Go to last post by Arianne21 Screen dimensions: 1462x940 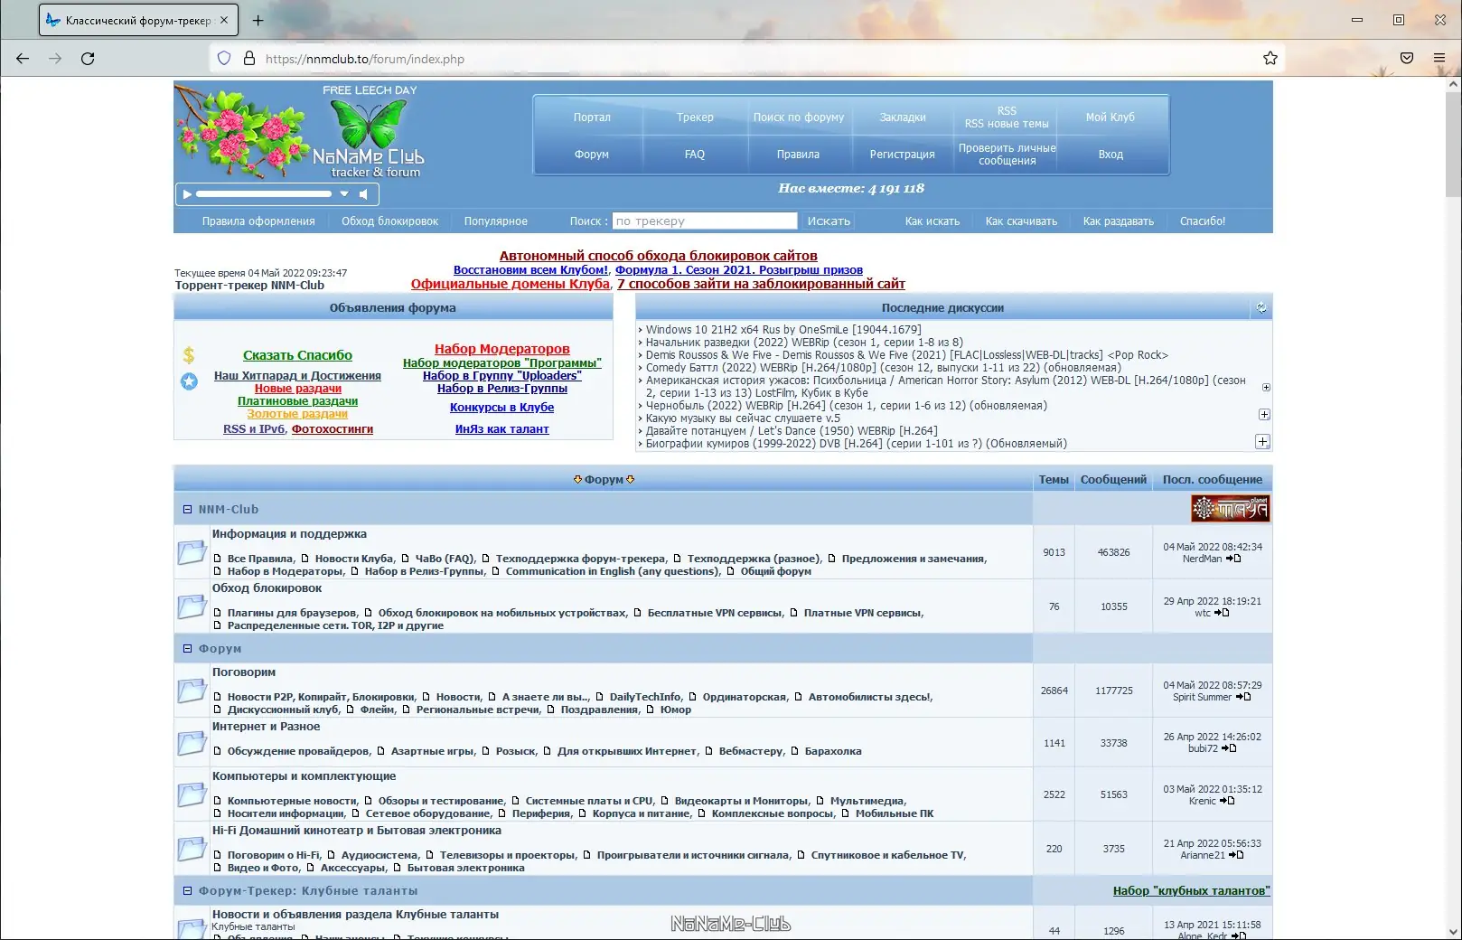[x=1236, y=855]
